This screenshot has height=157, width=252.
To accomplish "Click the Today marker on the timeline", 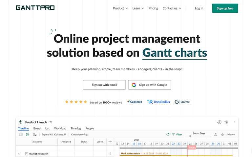I will 192,148.
